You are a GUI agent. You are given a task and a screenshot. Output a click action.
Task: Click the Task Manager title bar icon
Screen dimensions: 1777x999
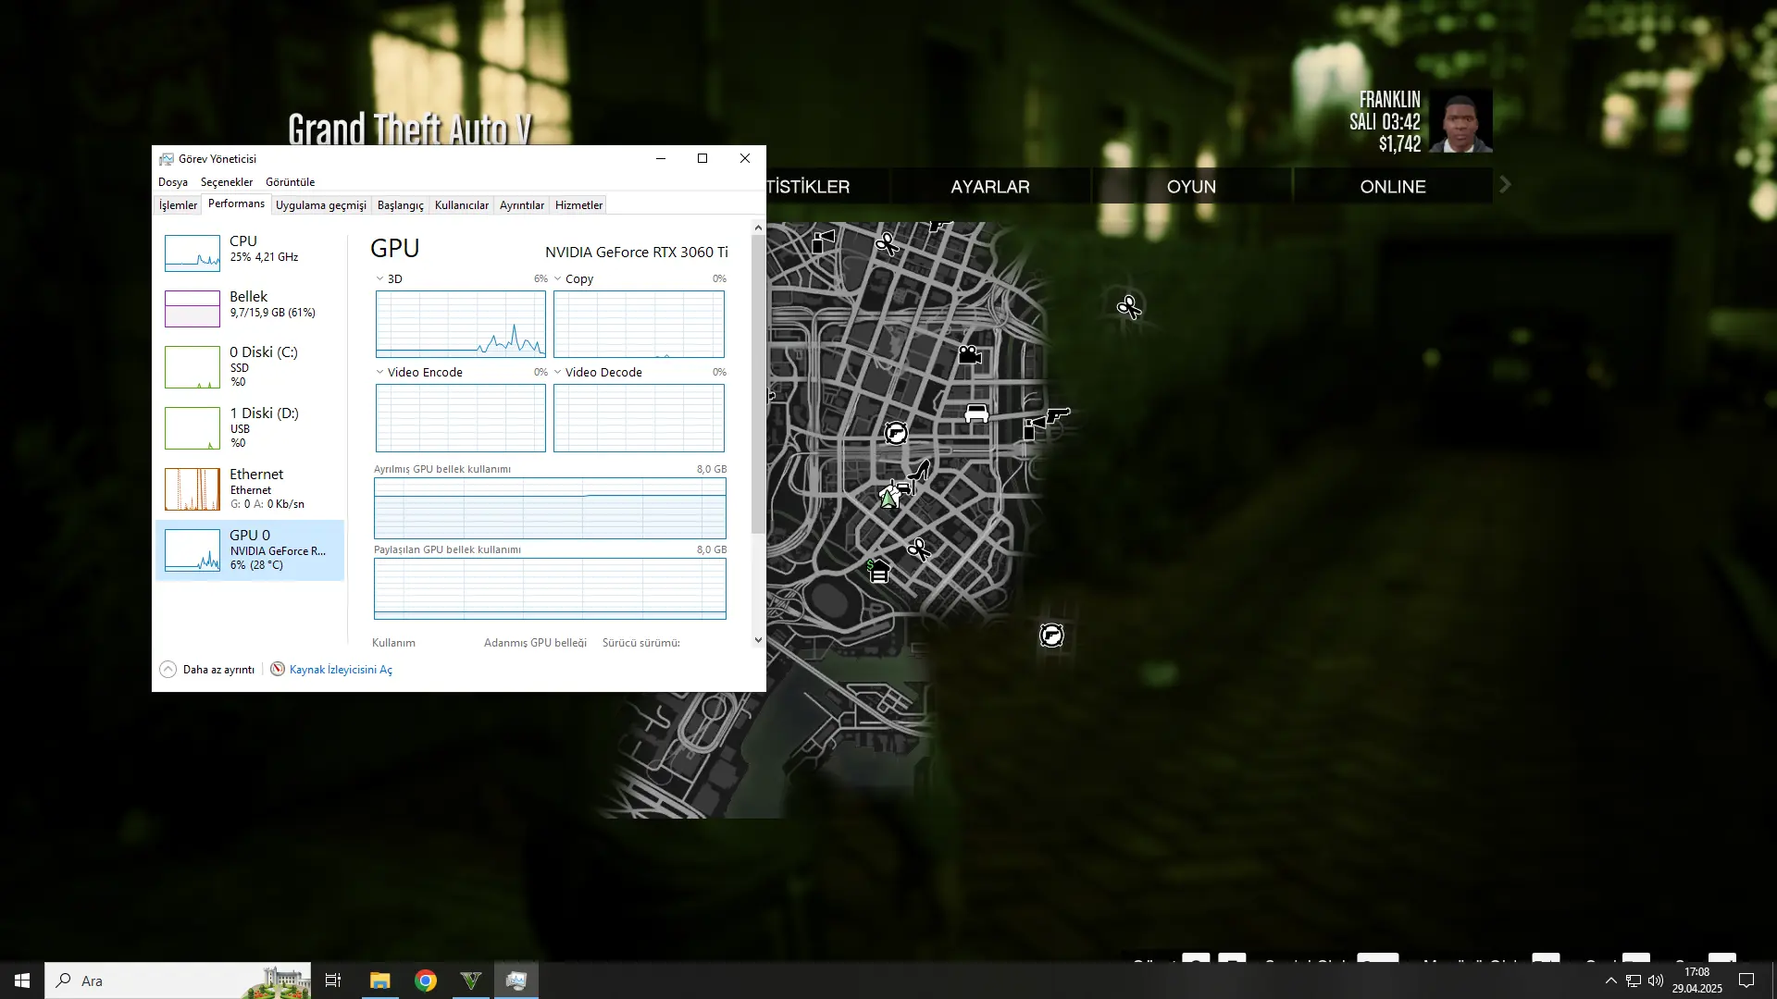(x=167, y=159)
